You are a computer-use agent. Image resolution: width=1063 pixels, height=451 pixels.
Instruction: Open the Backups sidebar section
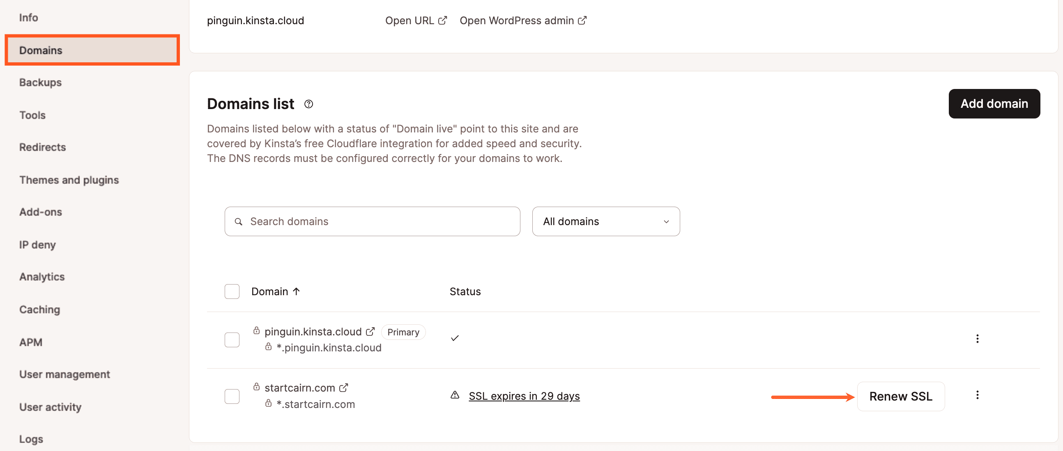[x=40, y=82]
